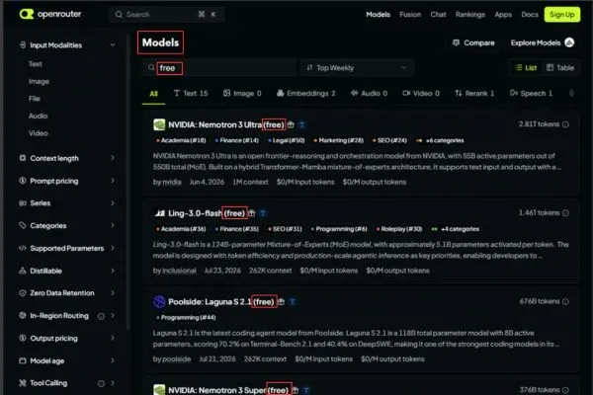
Task: Click the gift icon next to Nemotron 3 Ultra
Action: (291, 124)
